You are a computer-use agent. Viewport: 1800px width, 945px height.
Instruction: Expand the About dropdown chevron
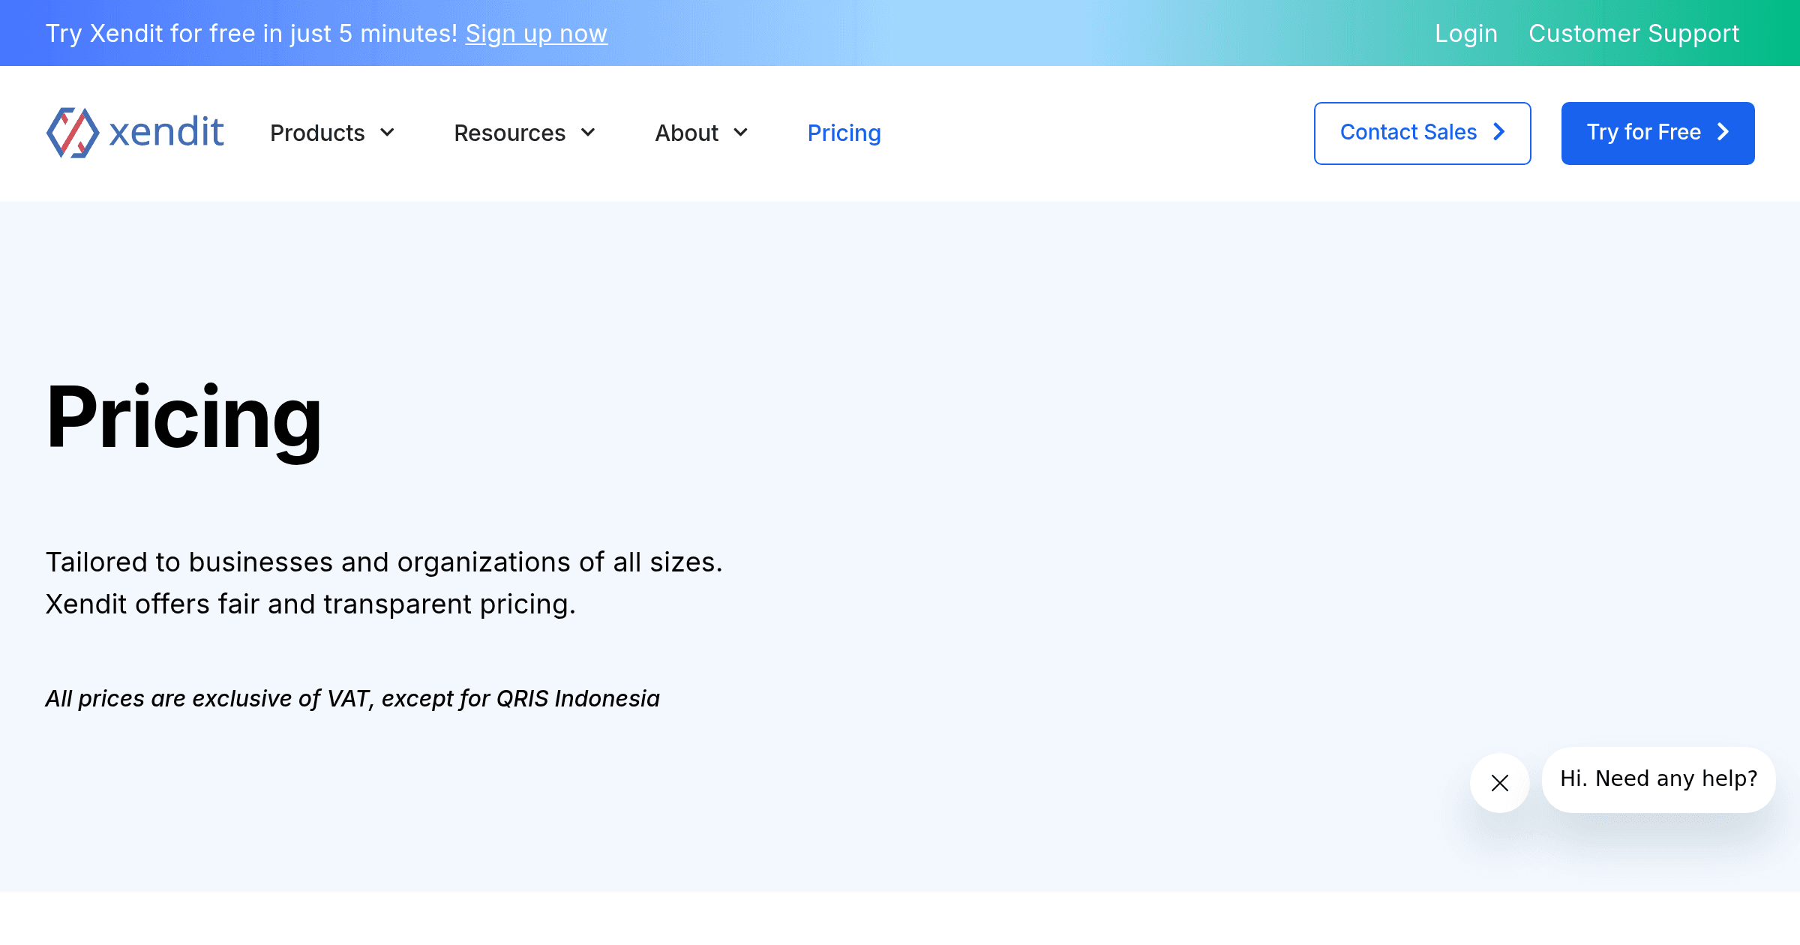[741, 133]
